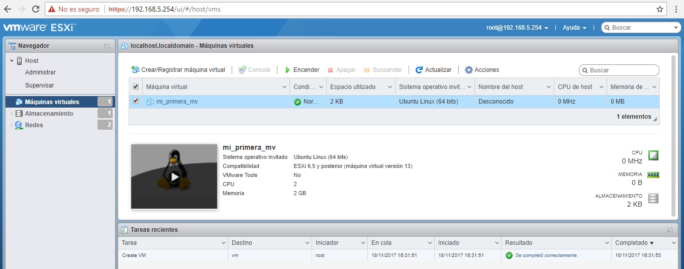Click the 'Desconocido' host name cell

click(515, 102)
